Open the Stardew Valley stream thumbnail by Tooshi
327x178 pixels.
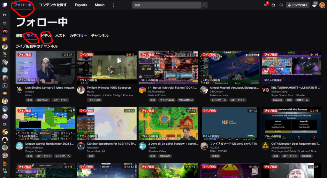point(168,123)
